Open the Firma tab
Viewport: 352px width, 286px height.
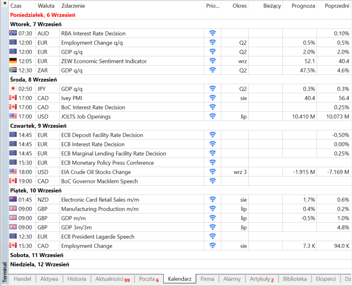pos(207,279)
